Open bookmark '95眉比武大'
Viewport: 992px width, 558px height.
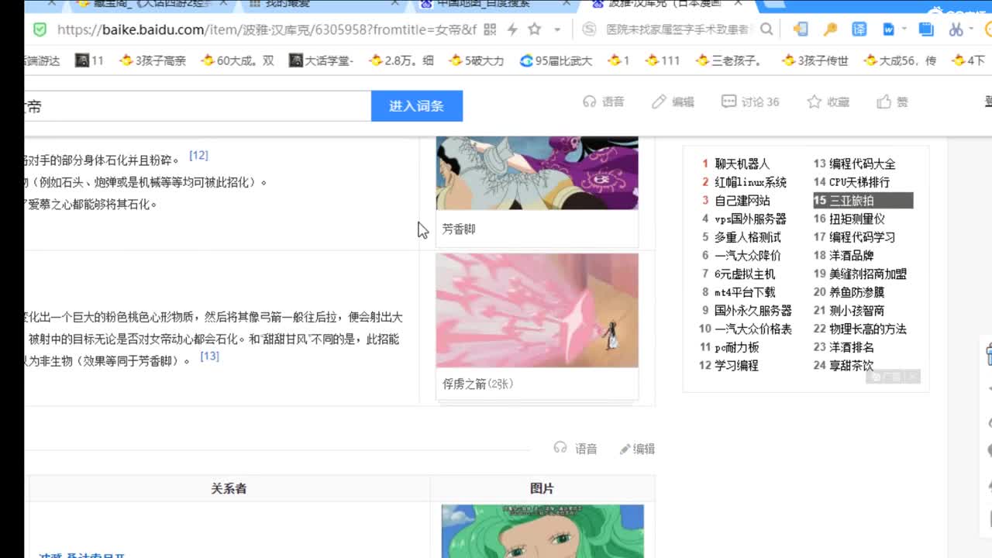coord(556,60)
